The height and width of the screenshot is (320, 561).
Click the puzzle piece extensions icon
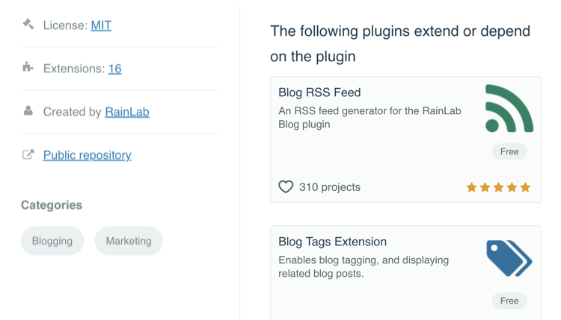click(x=28, y=66)
